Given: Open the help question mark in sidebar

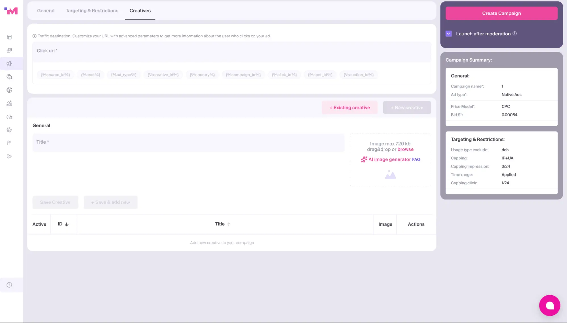Looking at the screenshot, I should click(x=9, y=285).
